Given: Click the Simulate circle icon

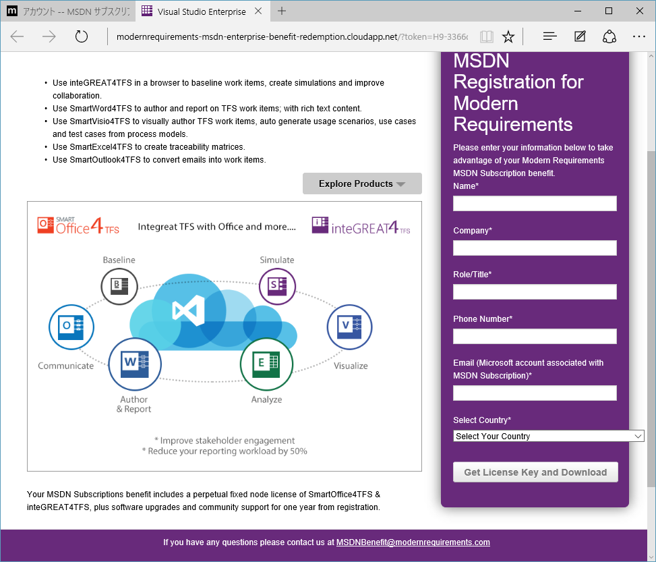Looking at the screenshot, I should (277, 287).
